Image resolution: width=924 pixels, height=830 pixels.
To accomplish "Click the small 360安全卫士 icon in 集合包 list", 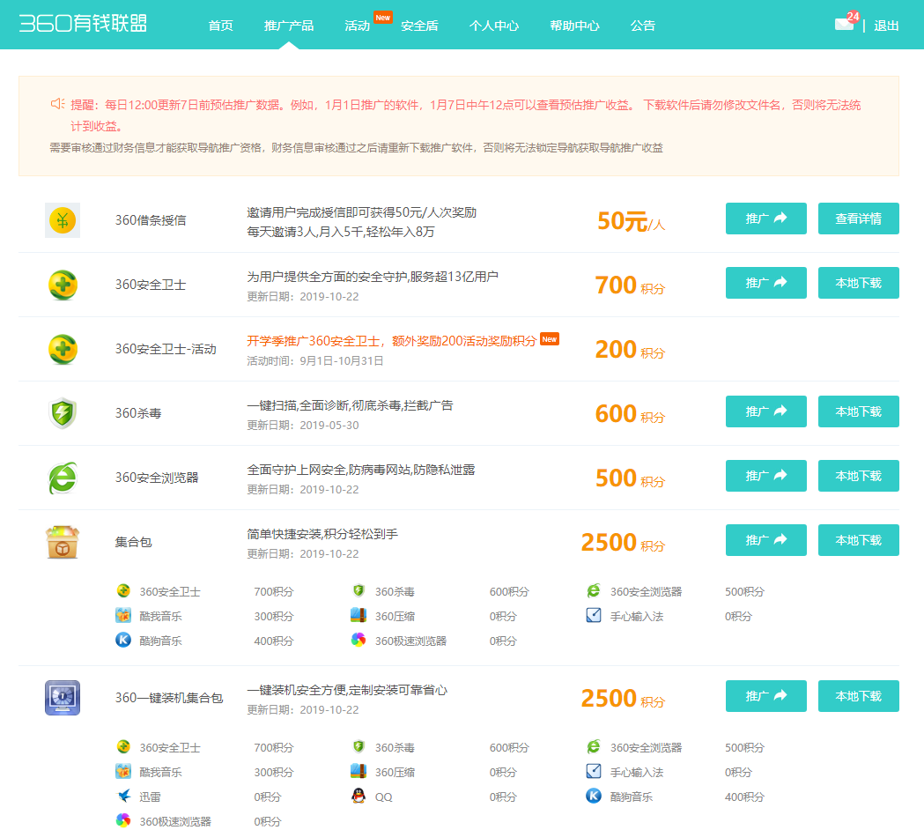I will (x=123, y=590).
